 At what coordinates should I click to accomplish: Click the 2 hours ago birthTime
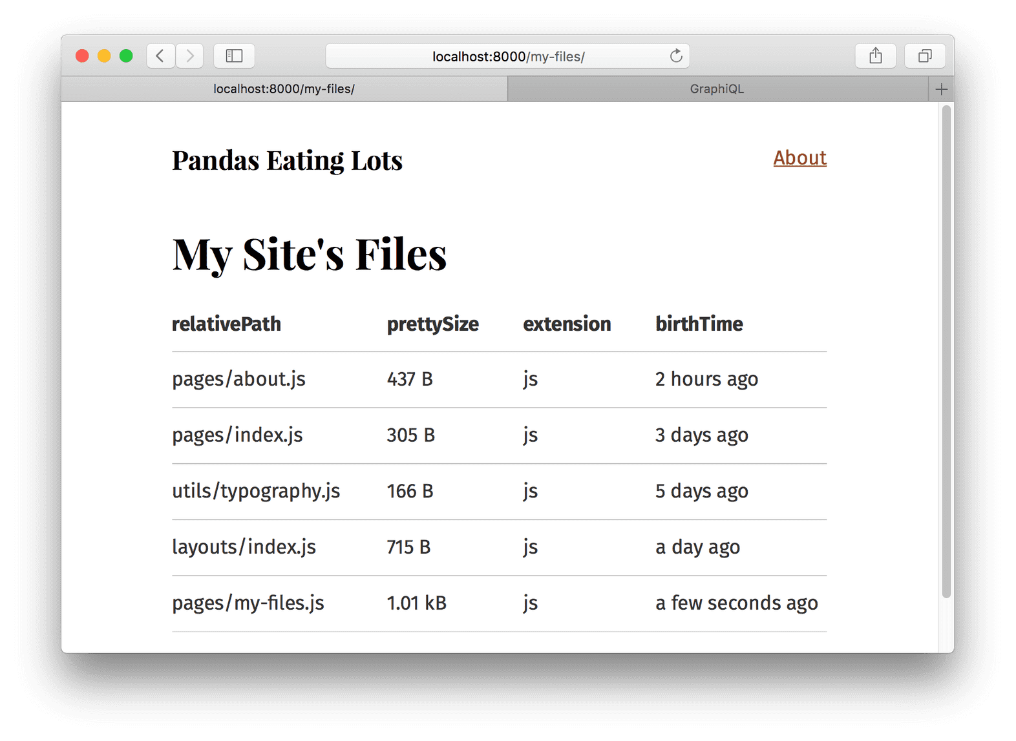pyautogui.click(x=706, y=379)
